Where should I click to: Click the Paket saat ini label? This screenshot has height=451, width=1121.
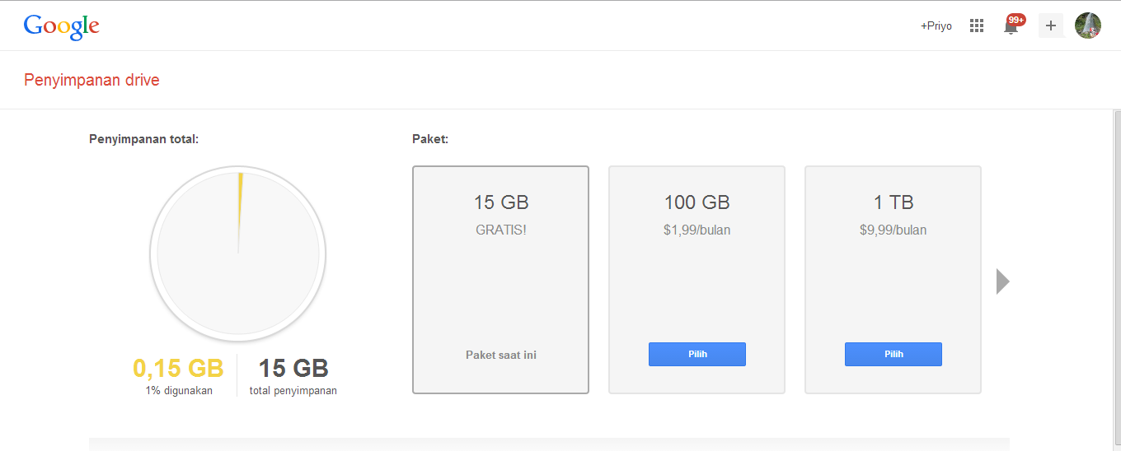point(501,356)
